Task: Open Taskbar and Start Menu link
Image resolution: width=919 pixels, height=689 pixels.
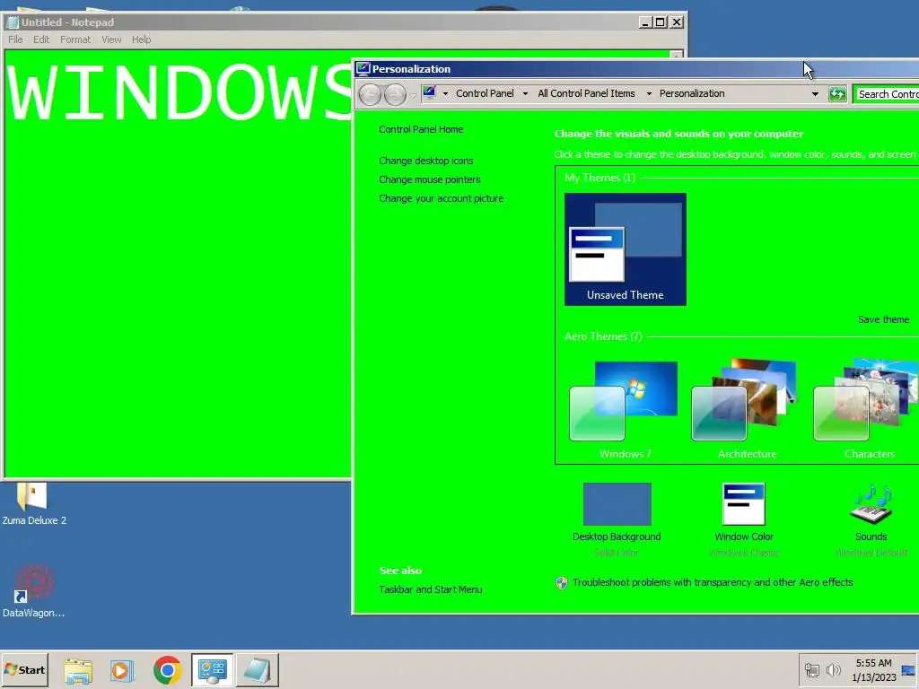Action: [x=430, y=589]
